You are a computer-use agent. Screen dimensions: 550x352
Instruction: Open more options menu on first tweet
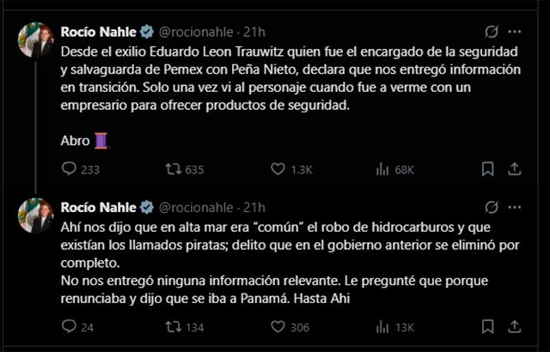click(x=515, y=32)
